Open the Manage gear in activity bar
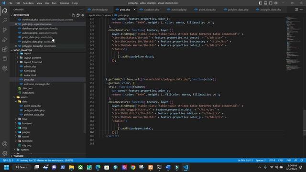306x172 pixels. click(5, 153)
